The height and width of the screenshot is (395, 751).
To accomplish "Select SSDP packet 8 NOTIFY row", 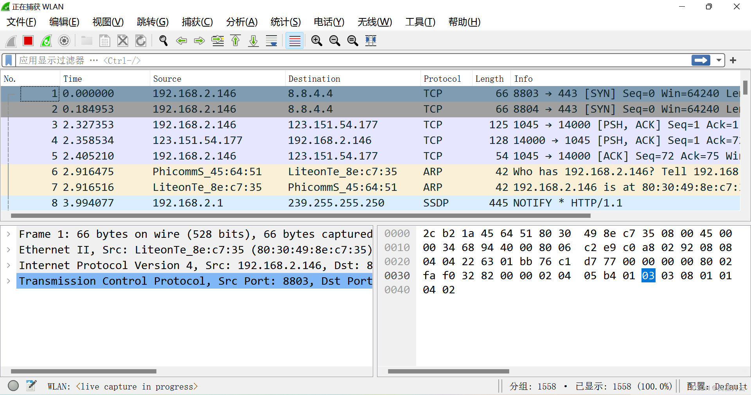I will 370,203.
